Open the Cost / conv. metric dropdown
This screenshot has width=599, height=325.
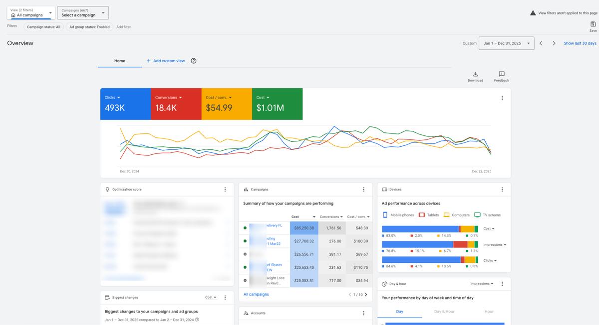(218, 98)
